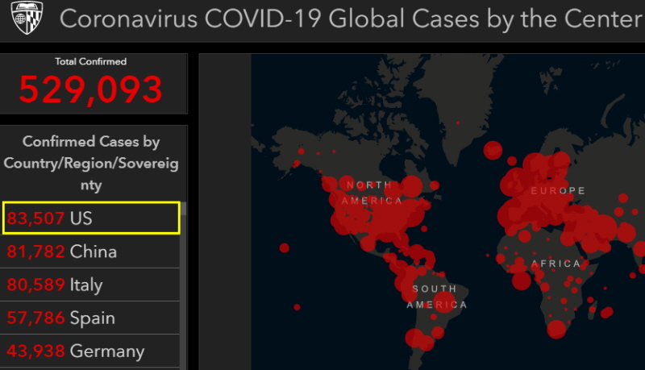Click the small red dot on Greenland
The width and height of the screenshot is (645, 370).
[458, 123]
